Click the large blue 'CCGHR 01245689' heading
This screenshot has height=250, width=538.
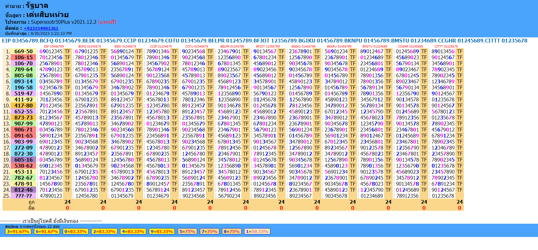tap(461, 41)
